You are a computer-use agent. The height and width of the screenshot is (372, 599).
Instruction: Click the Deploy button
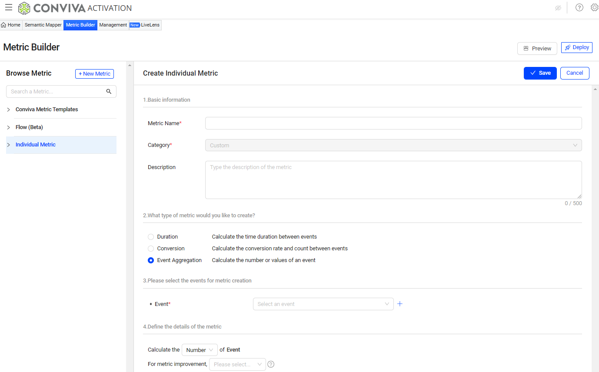pos(576,47)
